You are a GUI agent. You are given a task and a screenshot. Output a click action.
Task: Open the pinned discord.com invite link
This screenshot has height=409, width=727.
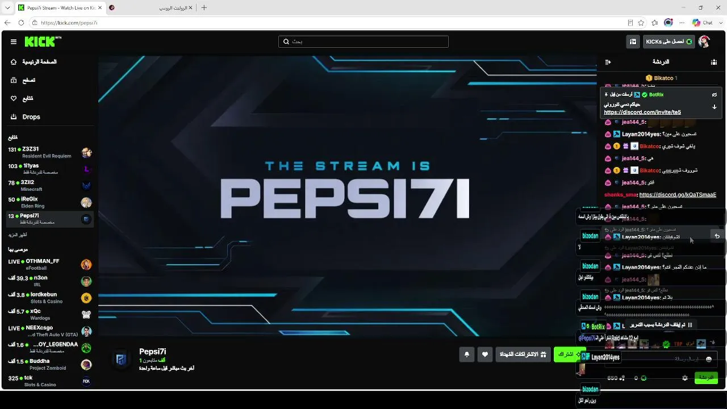642,112
